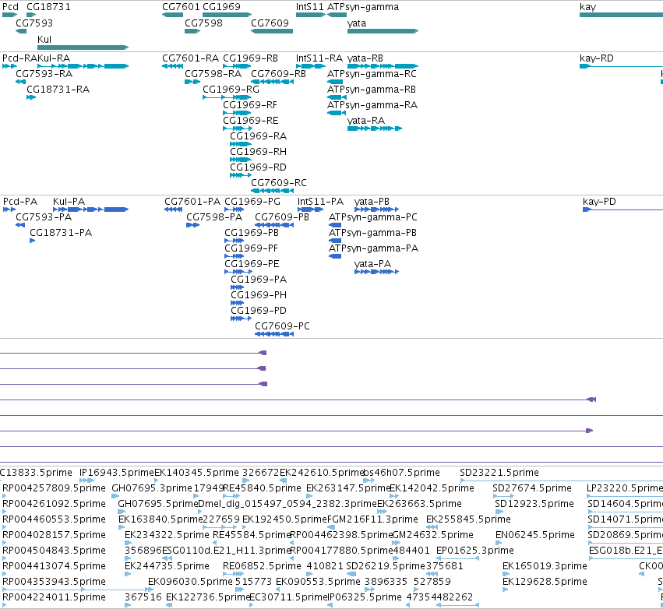The width and height of the screenshot is (663, 609).
Task: Click the 'EK234322.5prime' EST label
Action: pyautogui.click(x=167, y=535)
